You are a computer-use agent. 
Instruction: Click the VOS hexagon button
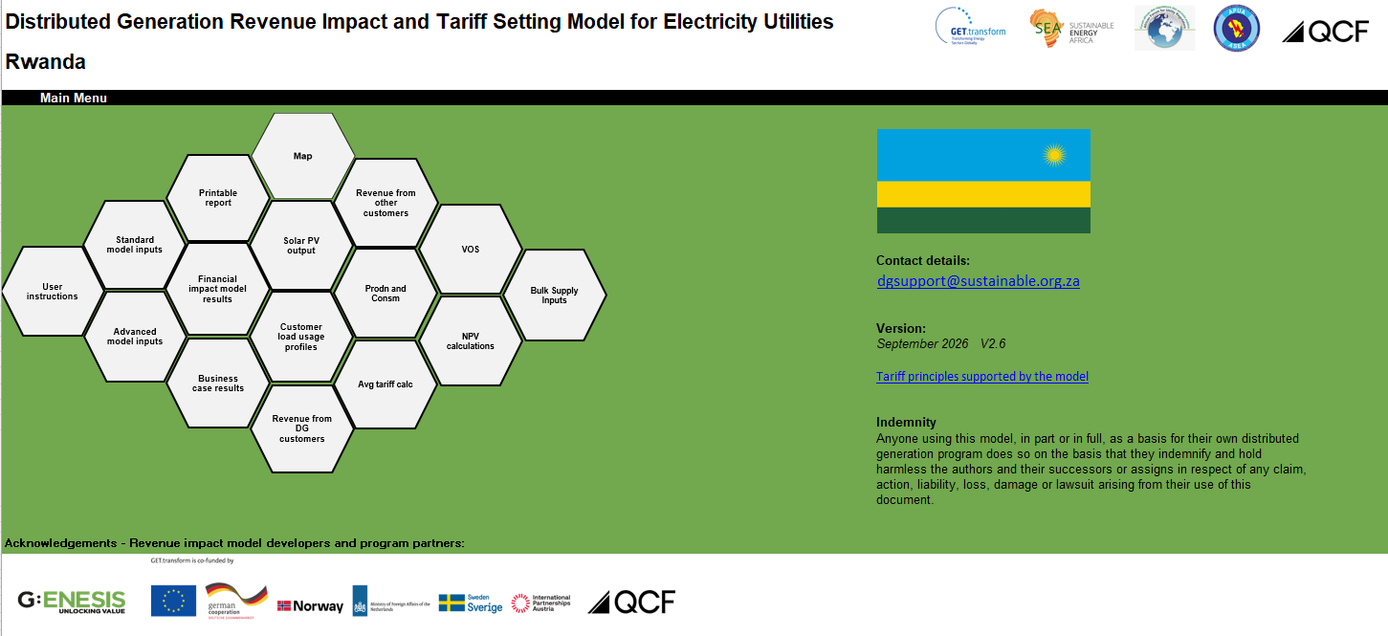tap(470, 249)
